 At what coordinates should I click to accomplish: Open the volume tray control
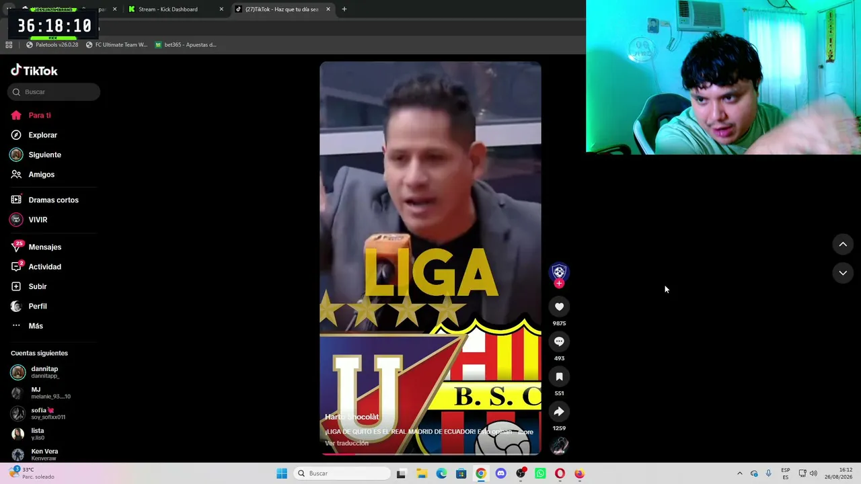pyautogui.click(x=813, y=473)
